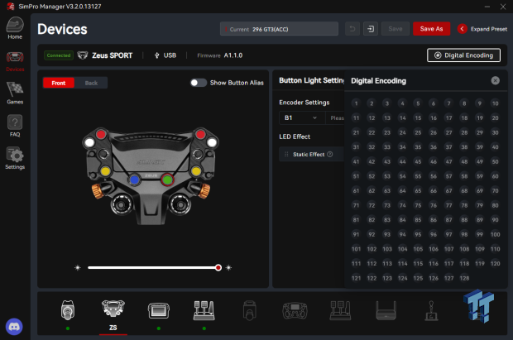The height and width of the screenshot is (340, 513).
Task: Select encoding number 78
Action: 464,205
